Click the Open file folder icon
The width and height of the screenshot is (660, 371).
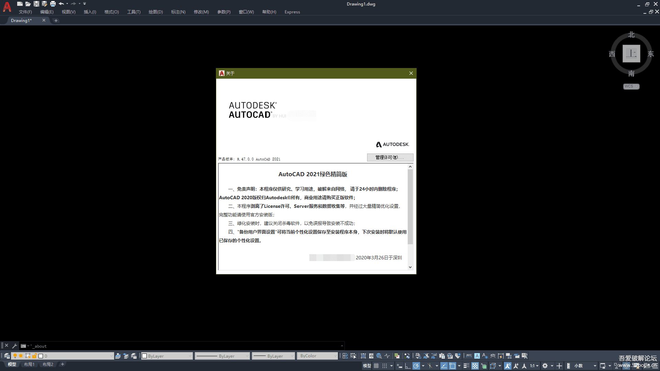coord(28,4)
